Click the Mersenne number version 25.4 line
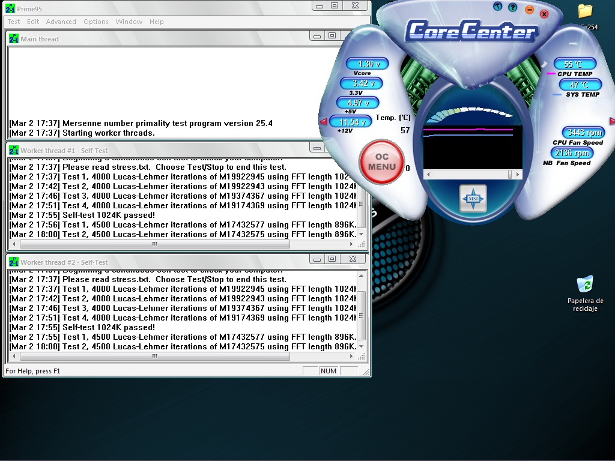This screenshot has width=615, height=461. (x=141, y=123)
